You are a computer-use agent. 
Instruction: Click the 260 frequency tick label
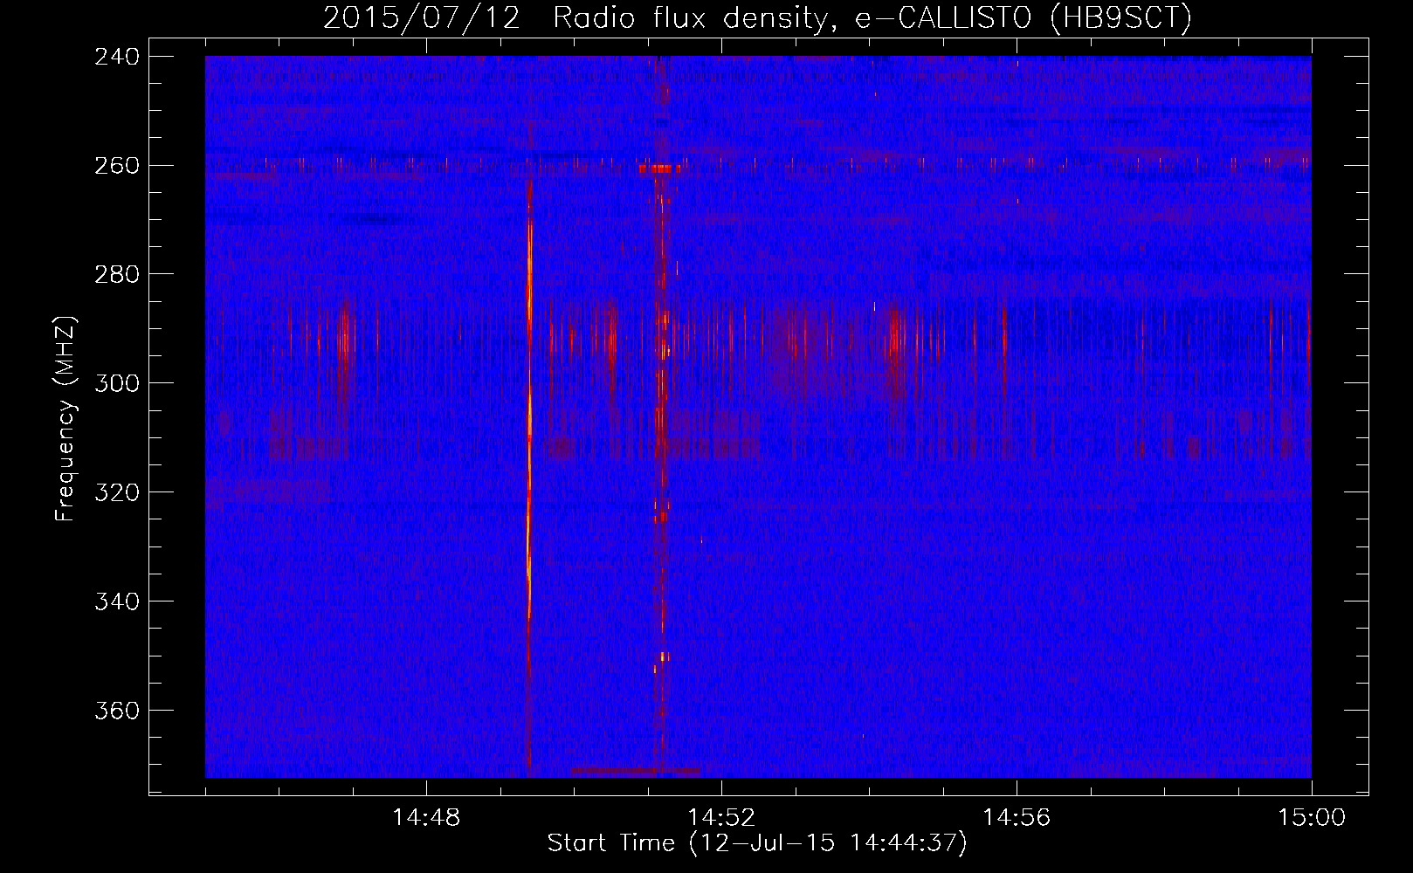point(117,166)
